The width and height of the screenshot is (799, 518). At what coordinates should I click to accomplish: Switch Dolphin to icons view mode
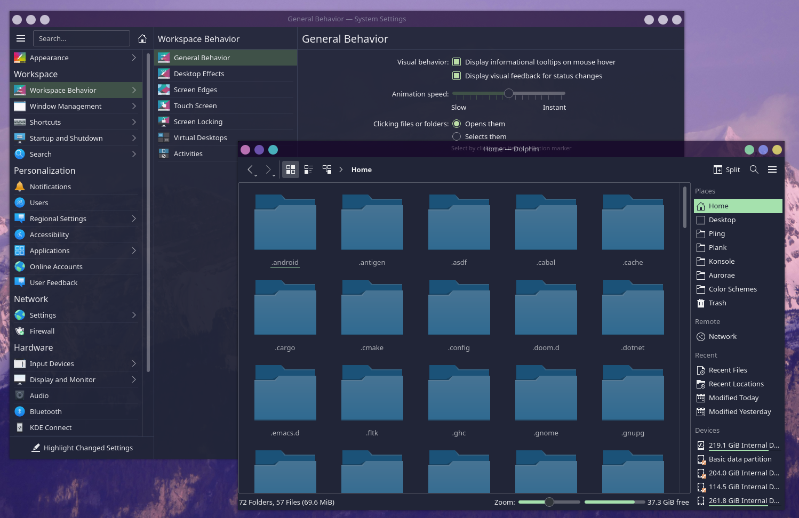291,169
